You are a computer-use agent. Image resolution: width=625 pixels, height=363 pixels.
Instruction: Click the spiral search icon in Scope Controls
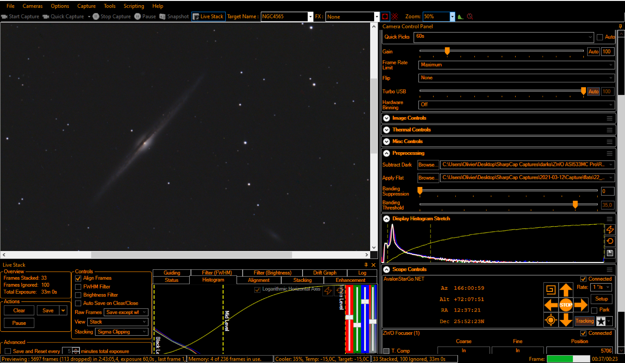point(551,289)
